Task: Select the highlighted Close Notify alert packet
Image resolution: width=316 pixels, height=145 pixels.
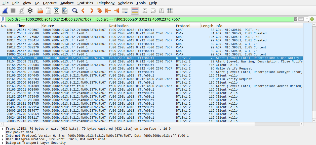Action: (x=101, y=58)
